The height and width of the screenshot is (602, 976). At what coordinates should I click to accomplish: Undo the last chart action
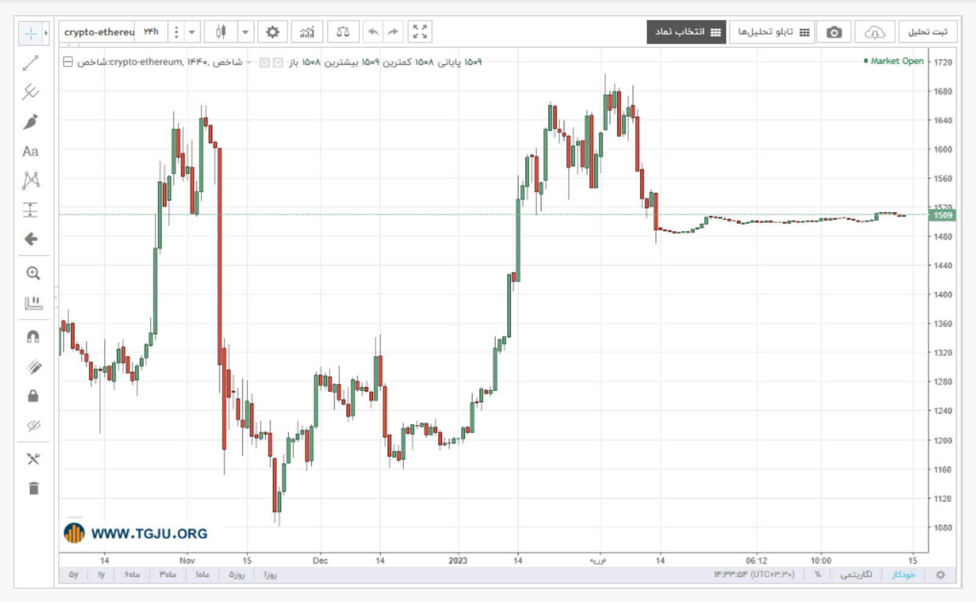(x=373, y=32)
